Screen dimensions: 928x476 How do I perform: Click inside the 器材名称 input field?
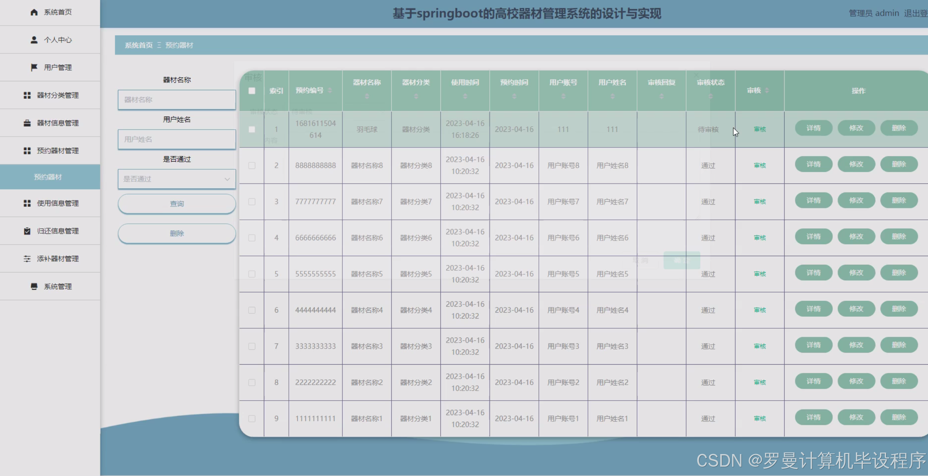(x=176, y=100)
